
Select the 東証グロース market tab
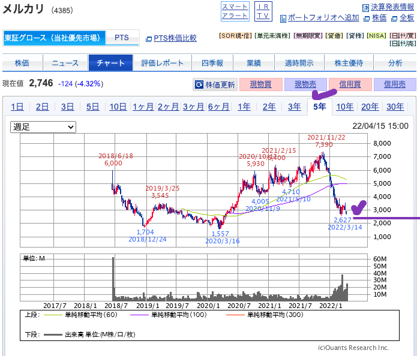(55, 38)
